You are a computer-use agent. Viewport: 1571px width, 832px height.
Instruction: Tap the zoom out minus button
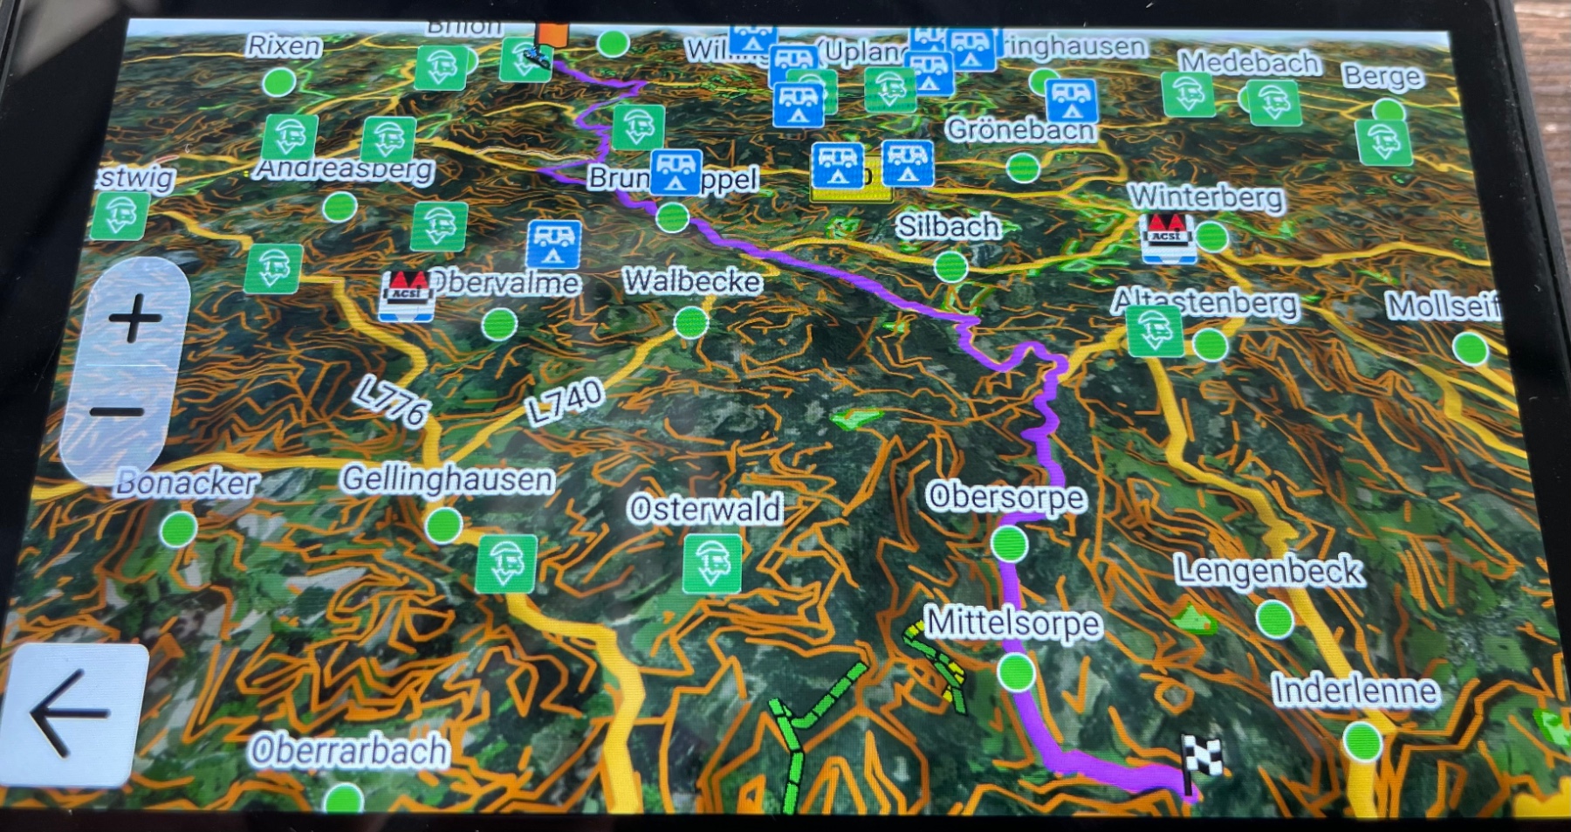pyautogui.click(x=117, y=412)
